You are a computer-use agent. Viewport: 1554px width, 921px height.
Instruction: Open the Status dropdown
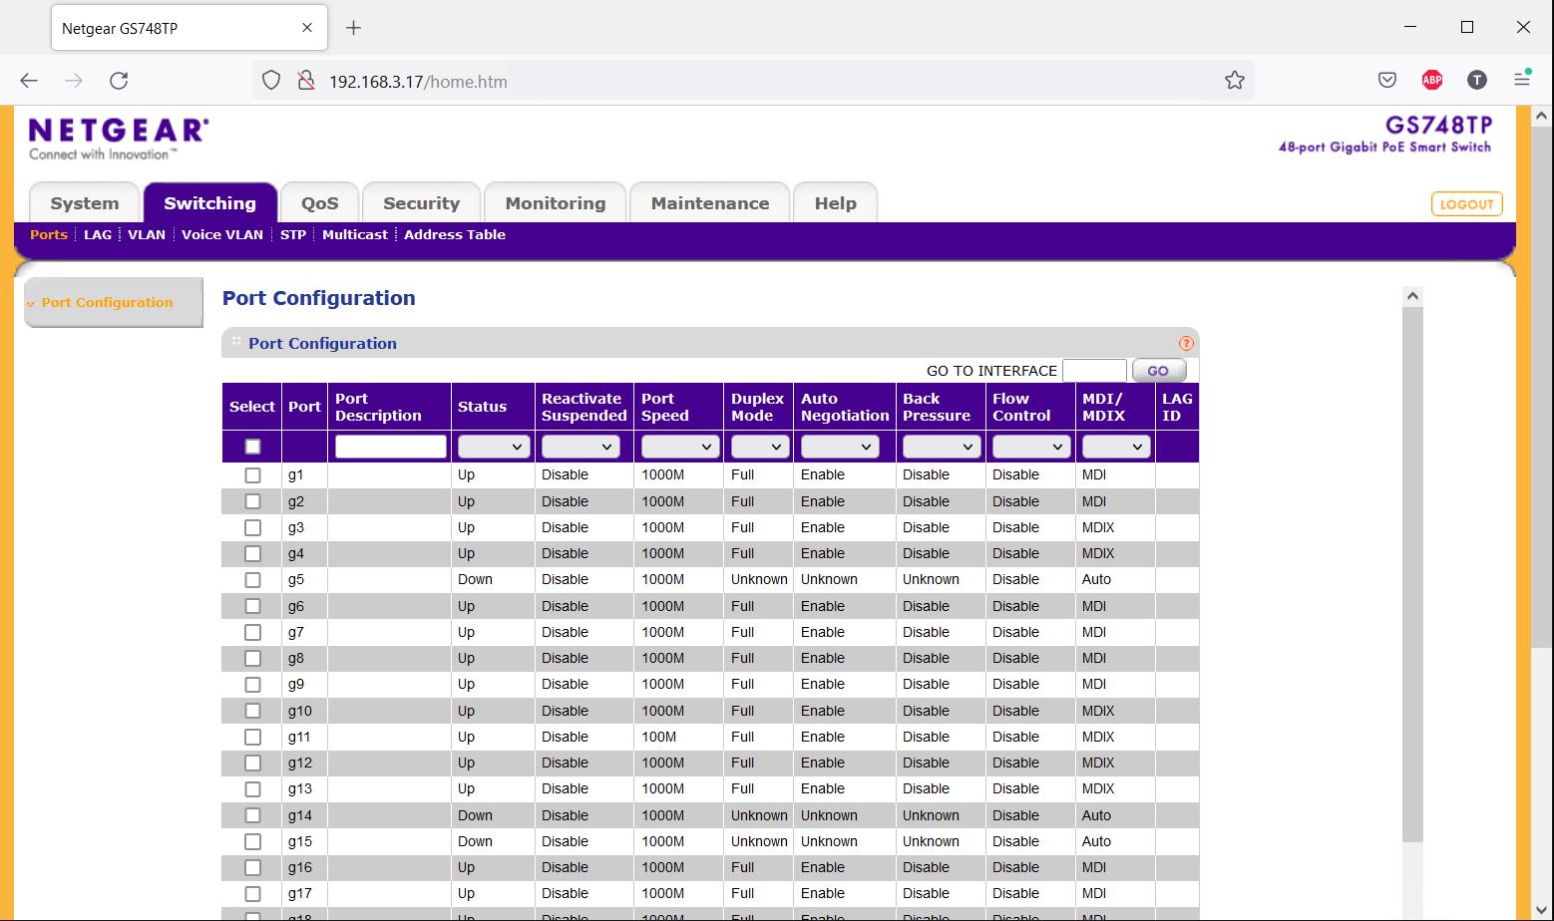coord(493,447)
